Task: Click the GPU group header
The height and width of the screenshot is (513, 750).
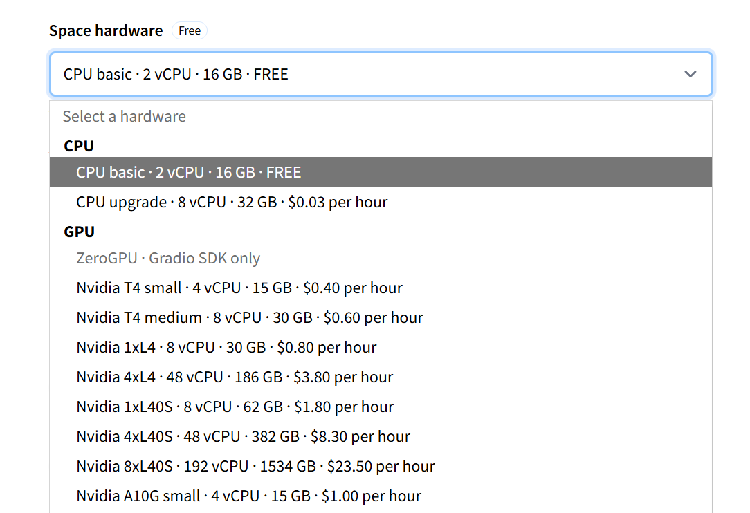Action: (x=79, y=232)
